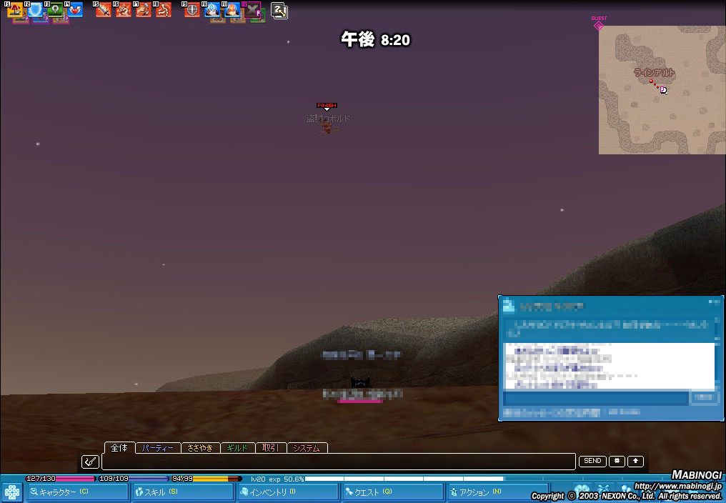Open the インベントリ (I) inventory
The width and height of the screenshot is (726, 503).
click(287, 492)
